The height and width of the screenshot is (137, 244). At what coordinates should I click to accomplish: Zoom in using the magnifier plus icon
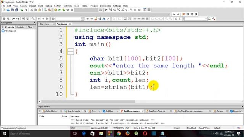pos(166,19)
